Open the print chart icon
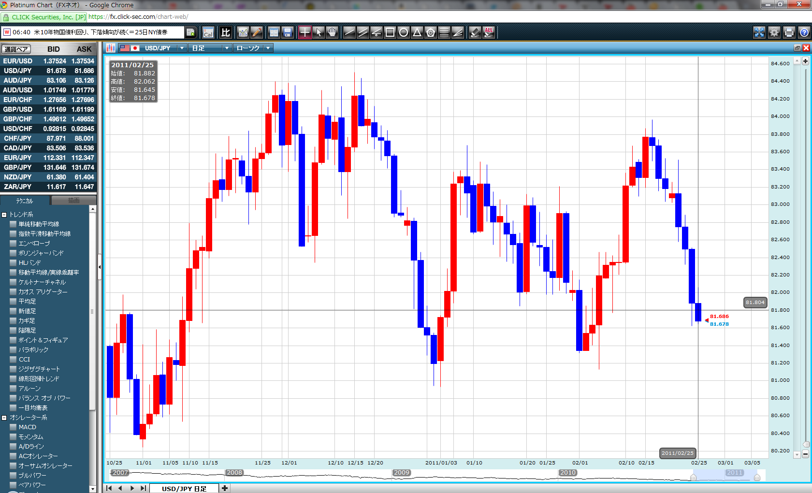Screen dimensions: 812x493 coord(789,32)
